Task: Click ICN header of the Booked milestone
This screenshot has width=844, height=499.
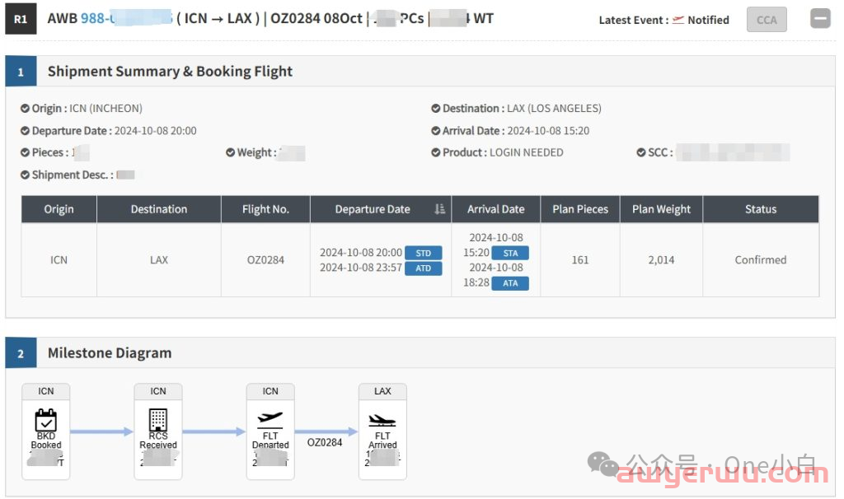Action: tap(46, 391)
